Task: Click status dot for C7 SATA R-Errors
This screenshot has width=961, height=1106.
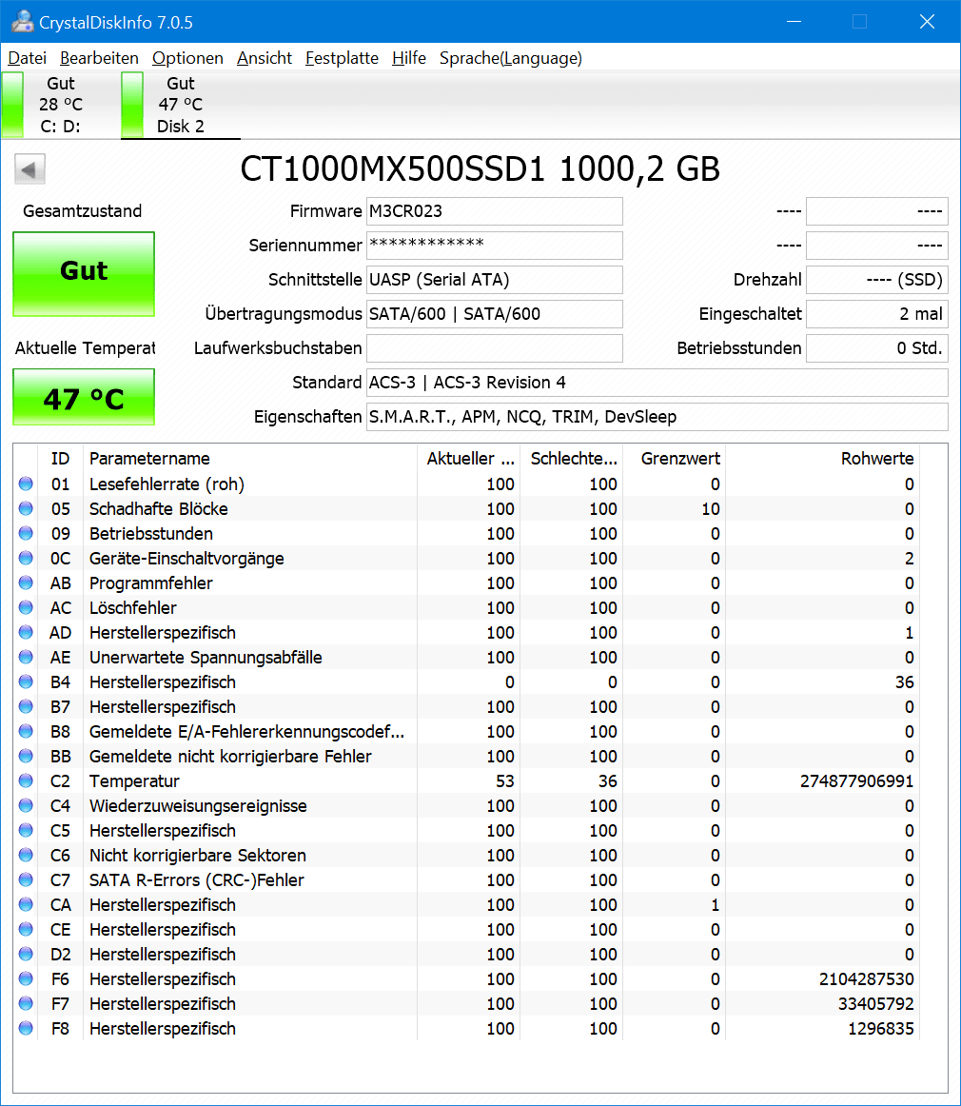Action: click(x=26, y=879)
